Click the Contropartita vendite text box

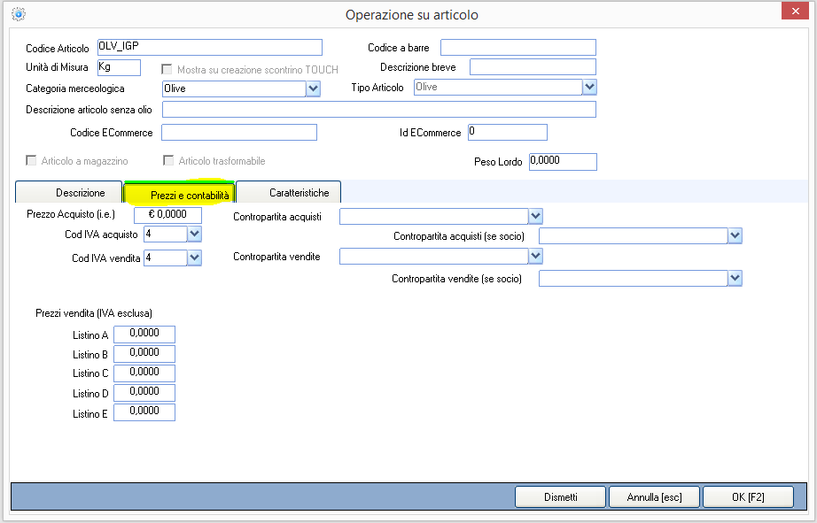434,256
